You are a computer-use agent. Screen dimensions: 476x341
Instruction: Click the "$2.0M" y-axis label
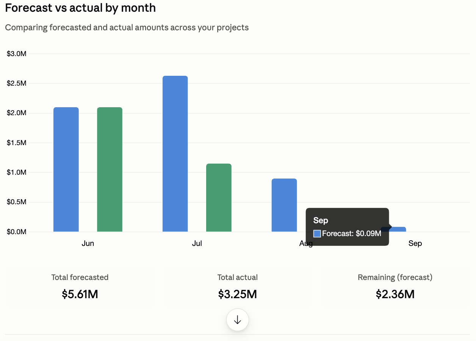click(x=17, y=113)
